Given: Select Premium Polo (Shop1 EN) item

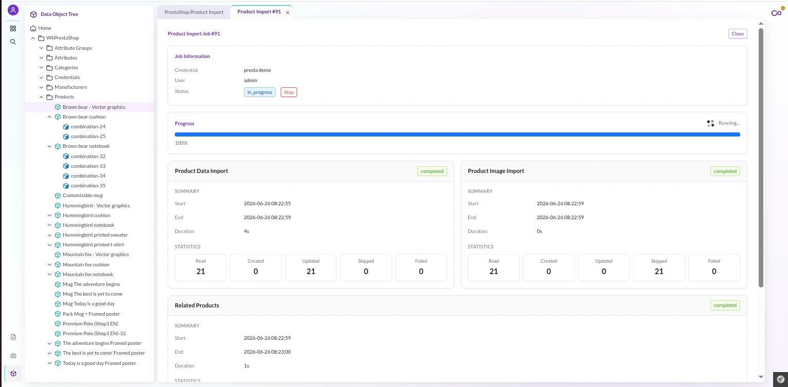Looking at the screenshot, I should 90,324.
